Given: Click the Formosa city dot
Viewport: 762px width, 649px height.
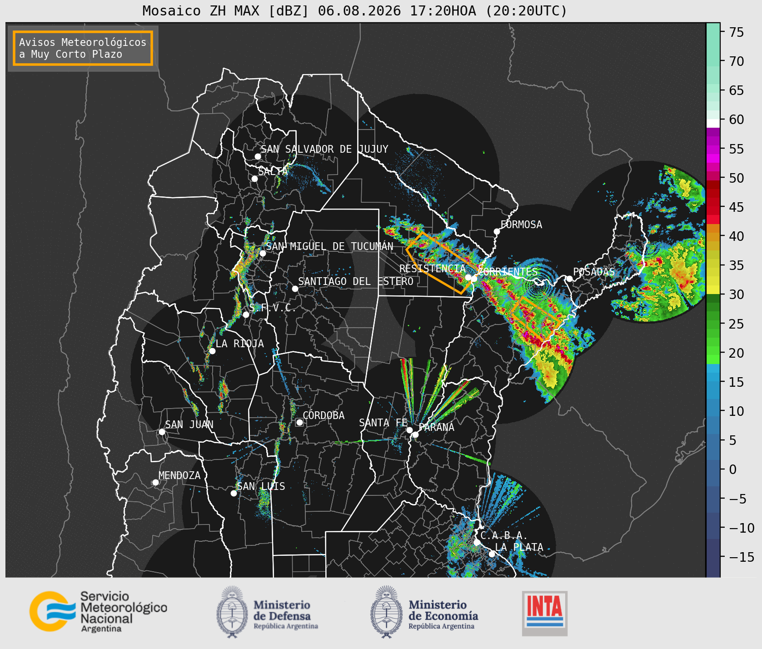Looking at the screenshot, I should click(497, 231).
